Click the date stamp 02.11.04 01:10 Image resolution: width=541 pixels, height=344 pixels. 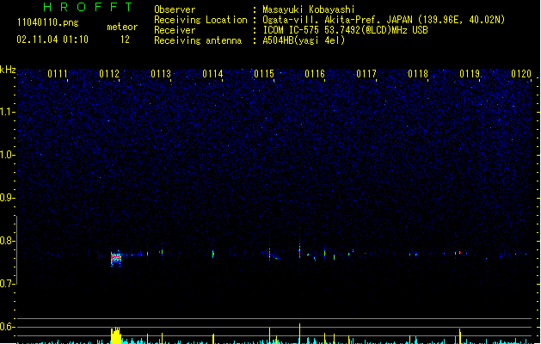[x=52, y=40]
